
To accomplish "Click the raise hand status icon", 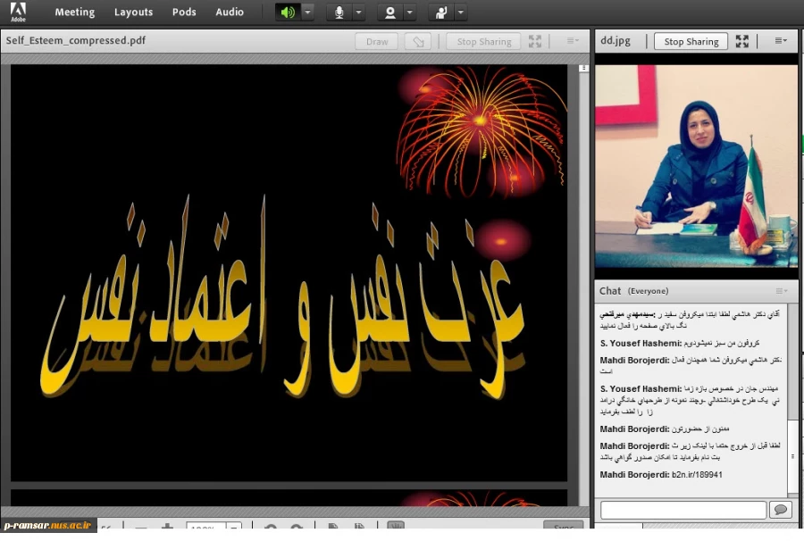I will [441, 12].
